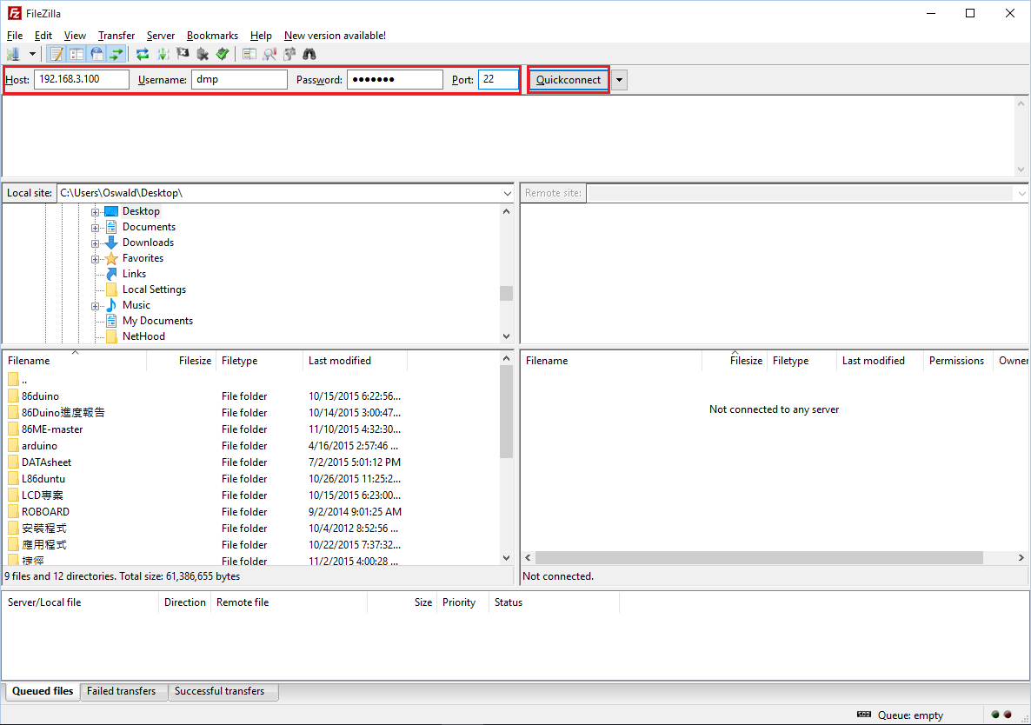
Task: Open the Site Manager icon
Action: click(x=13, y=54)
